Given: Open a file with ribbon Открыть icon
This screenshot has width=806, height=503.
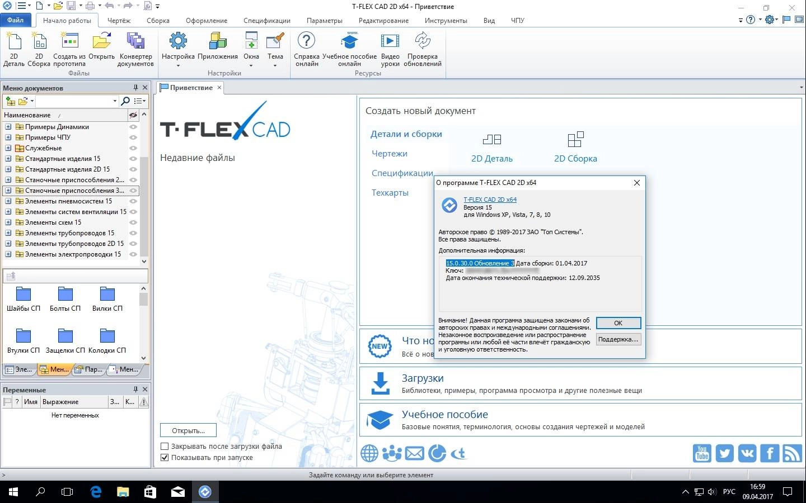Looking at the screenshot, I should pos(101,42).
